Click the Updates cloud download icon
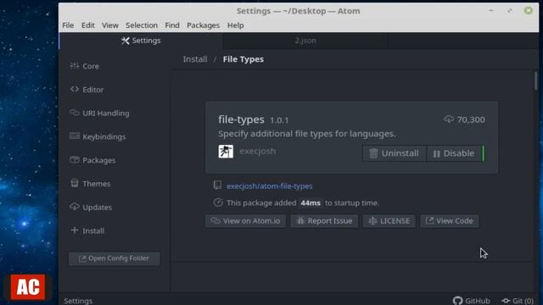543x305 pixels. pos(74,207)
